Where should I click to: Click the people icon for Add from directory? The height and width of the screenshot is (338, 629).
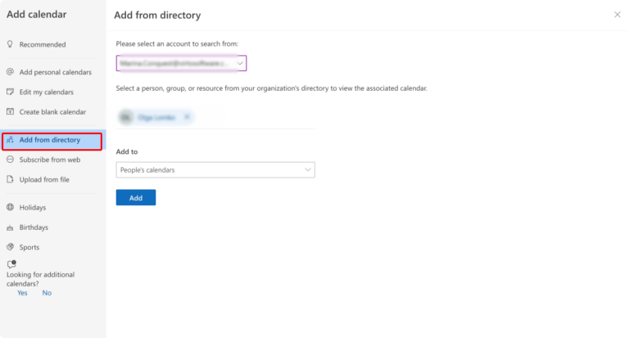[10, 139]
